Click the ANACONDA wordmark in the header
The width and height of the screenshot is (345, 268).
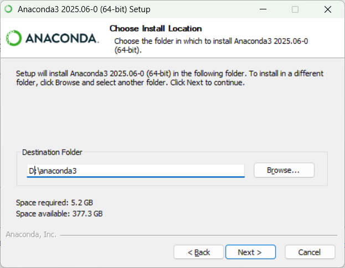[62, 39]
